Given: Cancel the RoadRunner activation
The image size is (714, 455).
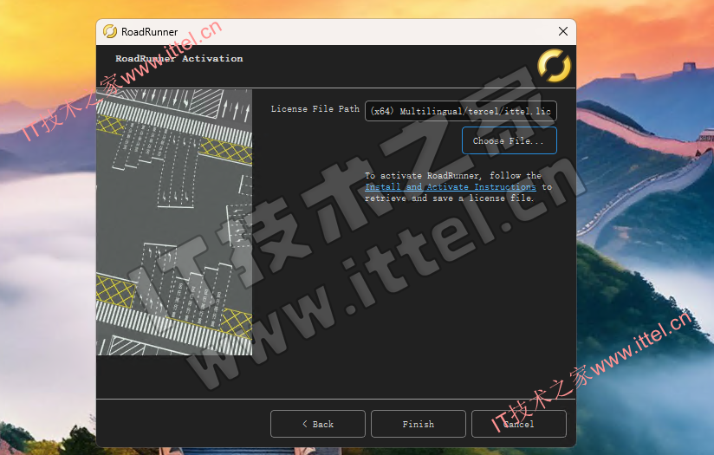Looking at the screenshot, I should point(519,424).
